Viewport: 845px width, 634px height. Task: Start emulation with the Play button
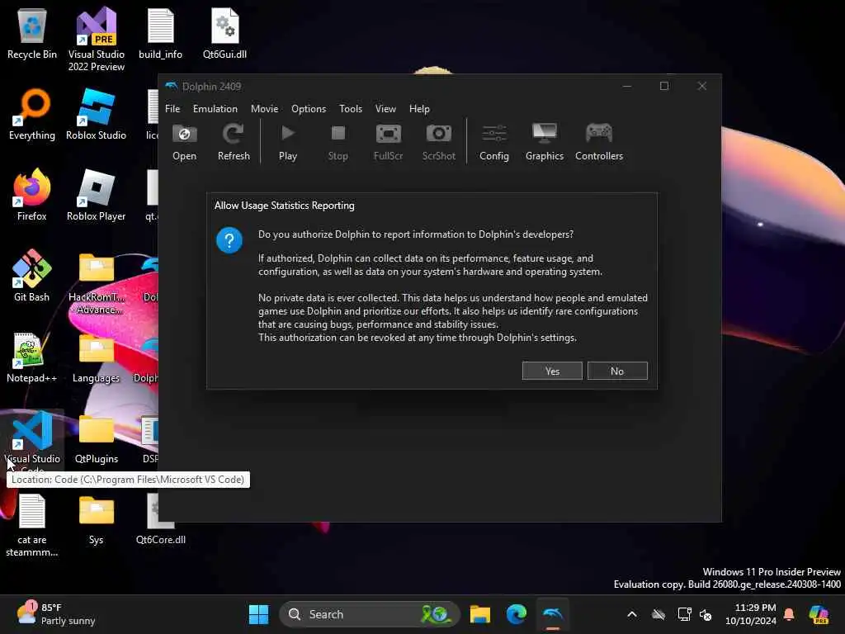coord(288,142)
